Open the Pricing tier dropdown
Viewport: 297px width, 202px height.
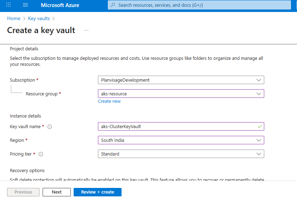181,154
